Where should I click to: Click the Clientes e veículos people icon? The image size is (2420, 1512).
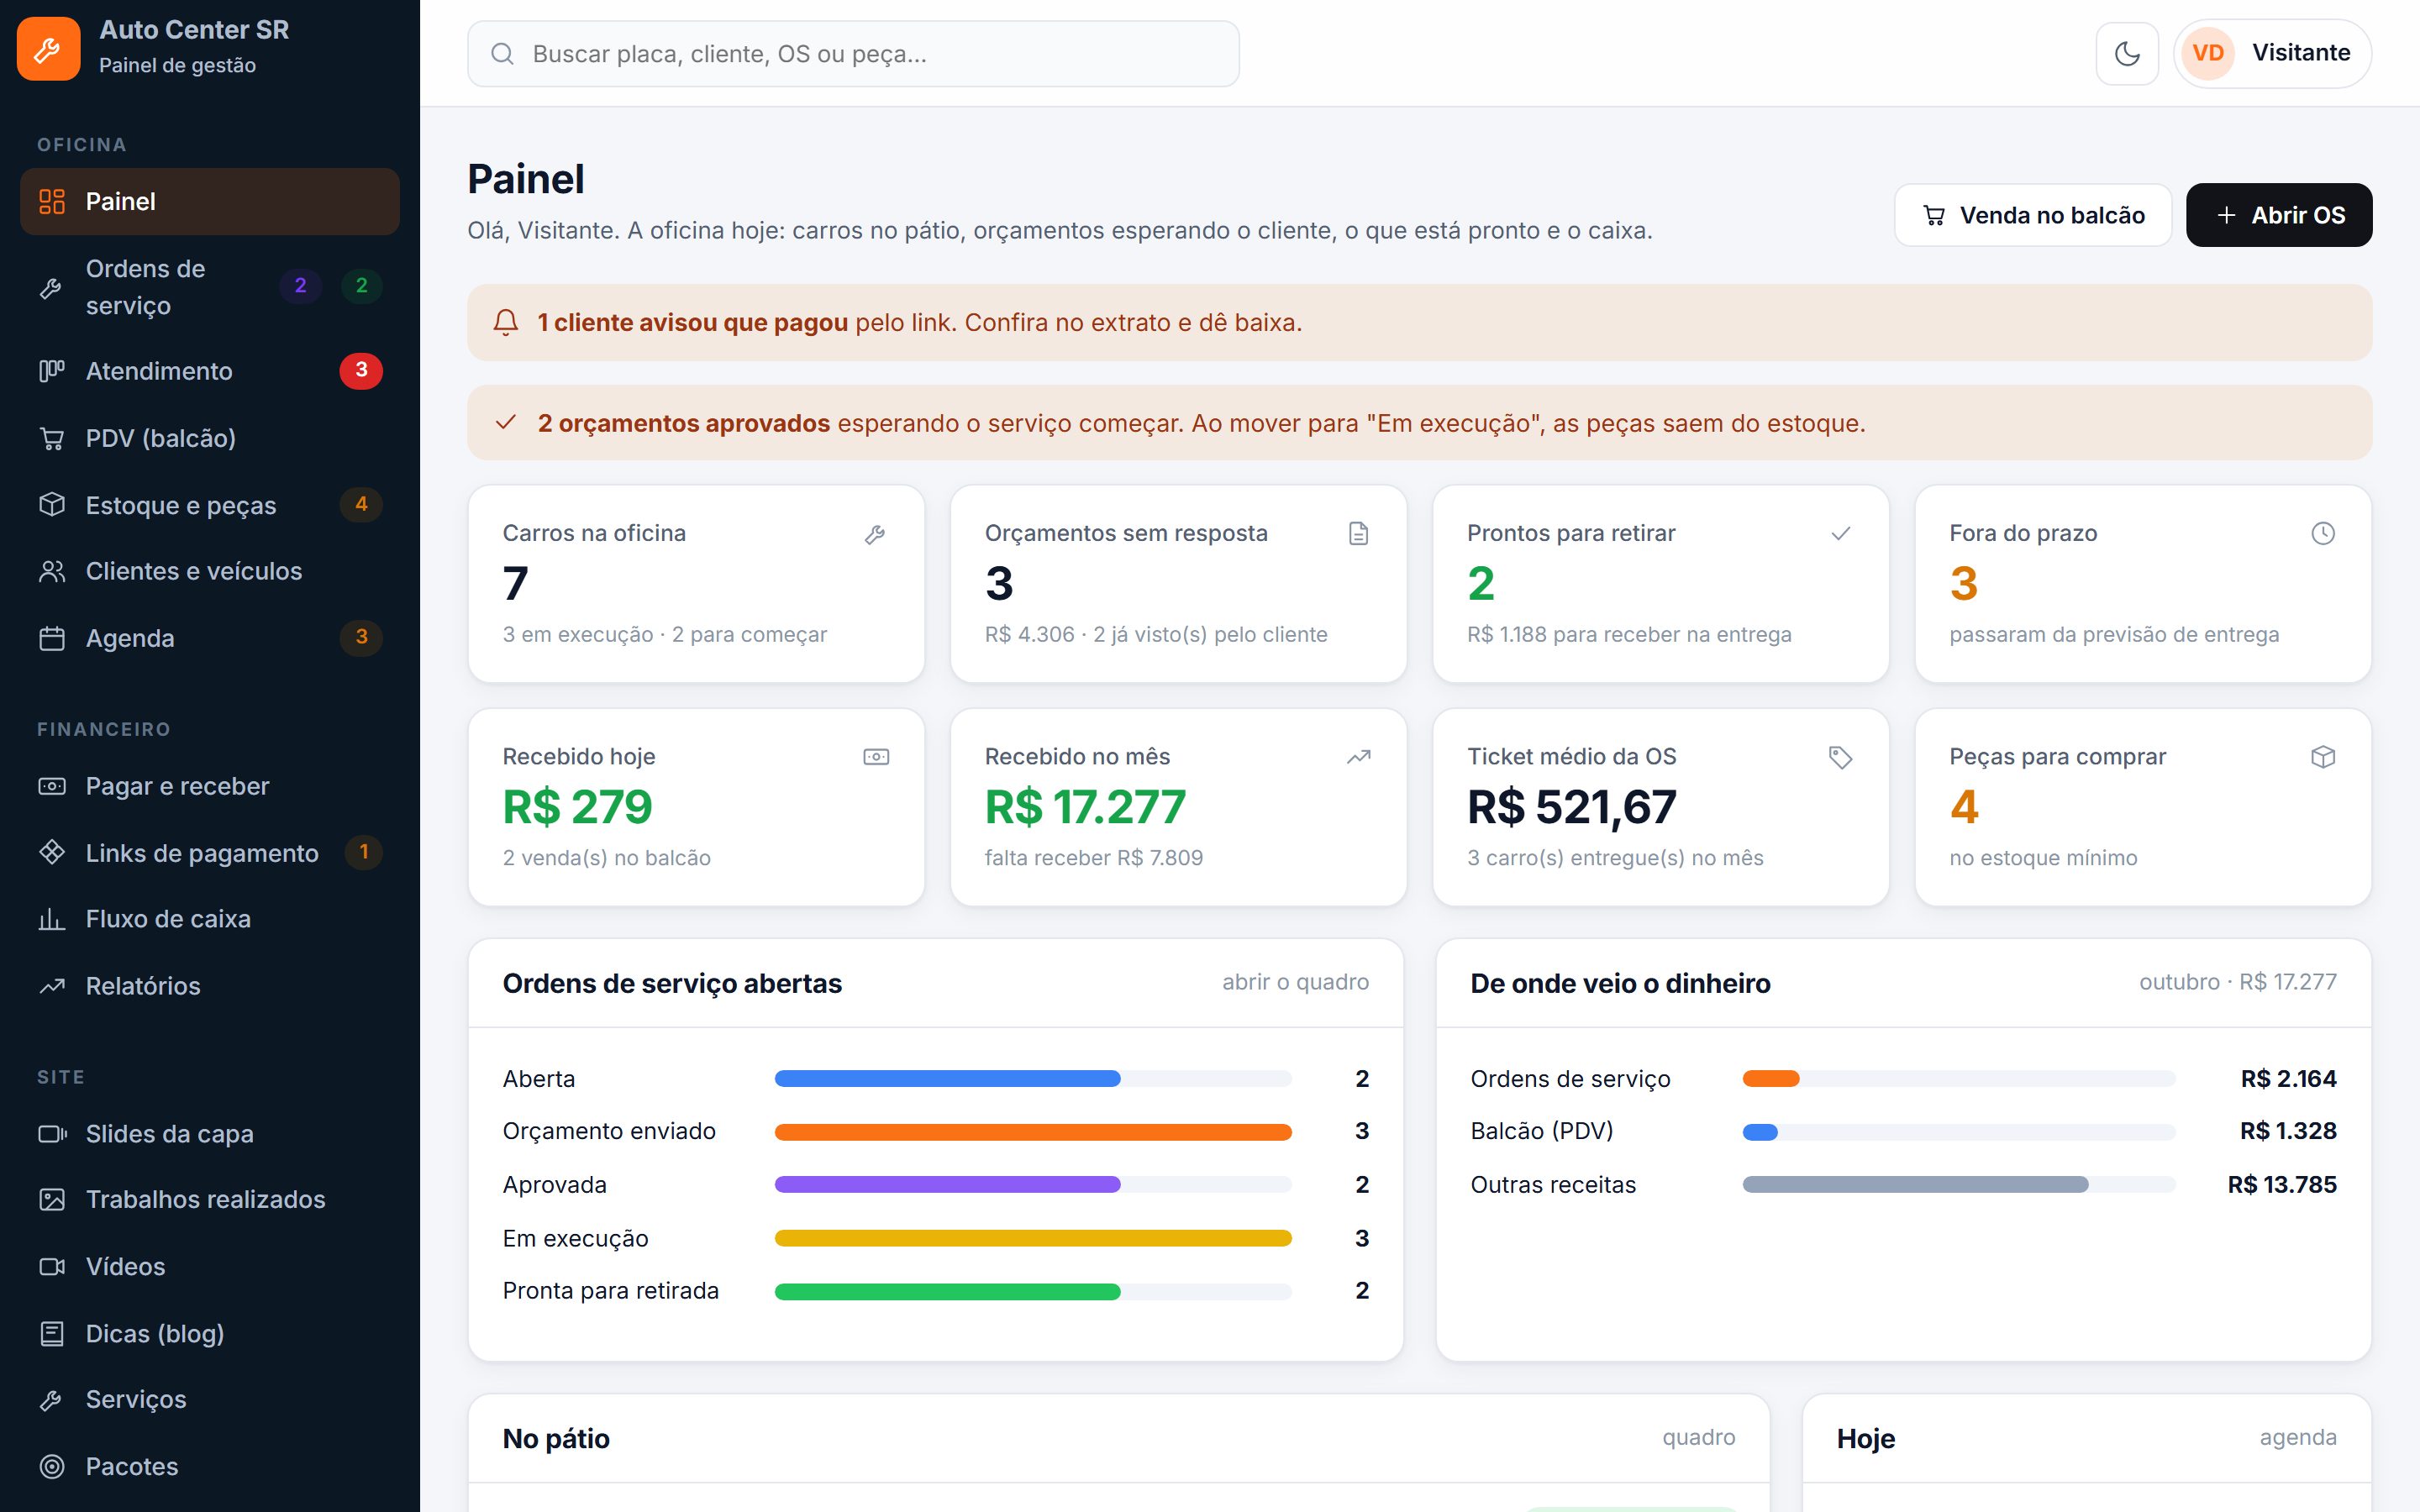pos(51,571)
